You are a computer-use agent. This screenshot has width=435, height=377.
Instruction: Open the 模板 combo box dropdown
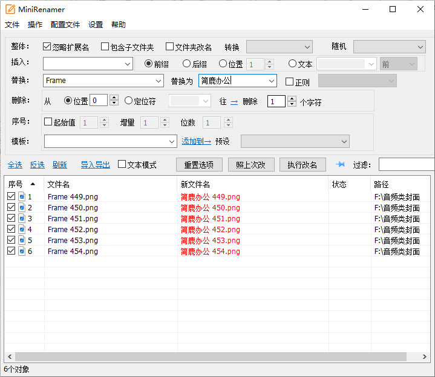pyautogui.click(x=171, y=141)
